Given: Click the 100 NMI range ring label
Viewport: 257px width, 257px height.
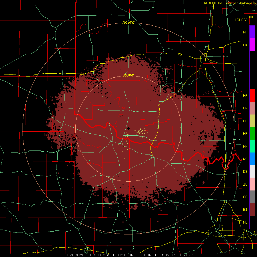Looking at the screenshot, I should 128,23.
